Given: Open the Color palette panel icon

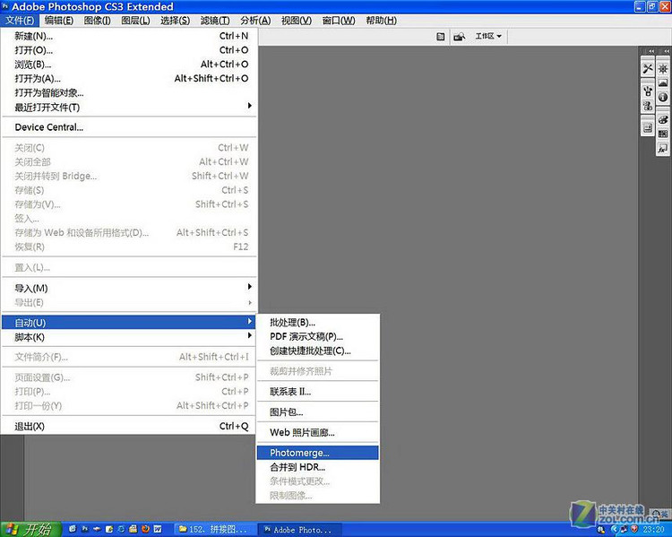Looking at the screenshot, I should (662, 119).
